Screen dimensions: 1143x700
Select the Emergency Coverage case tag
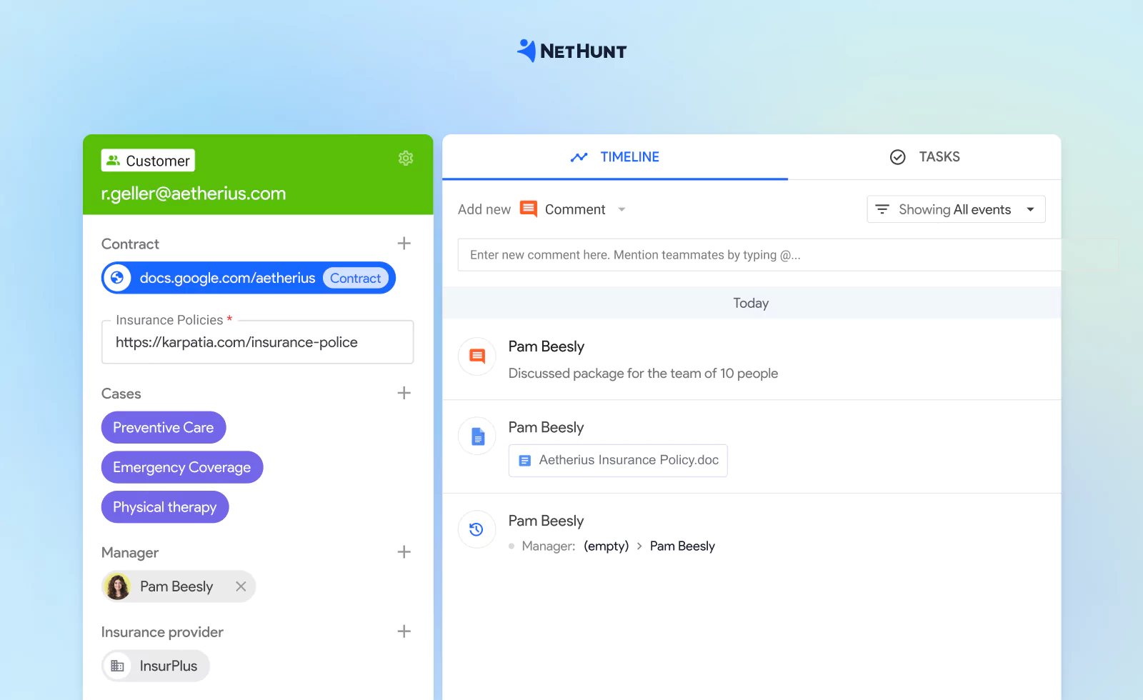(x=181, y=466)
